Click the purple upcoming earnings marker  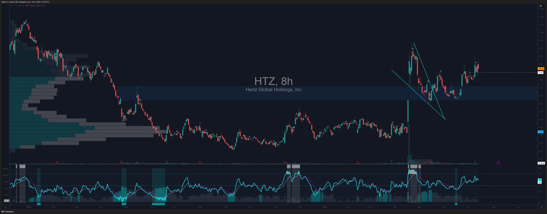(499, 163)
